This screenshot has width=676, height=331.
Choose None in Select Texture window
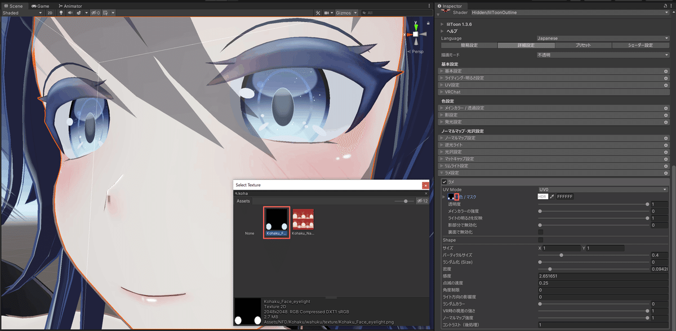pyautogui.click(x=250, y=233)
